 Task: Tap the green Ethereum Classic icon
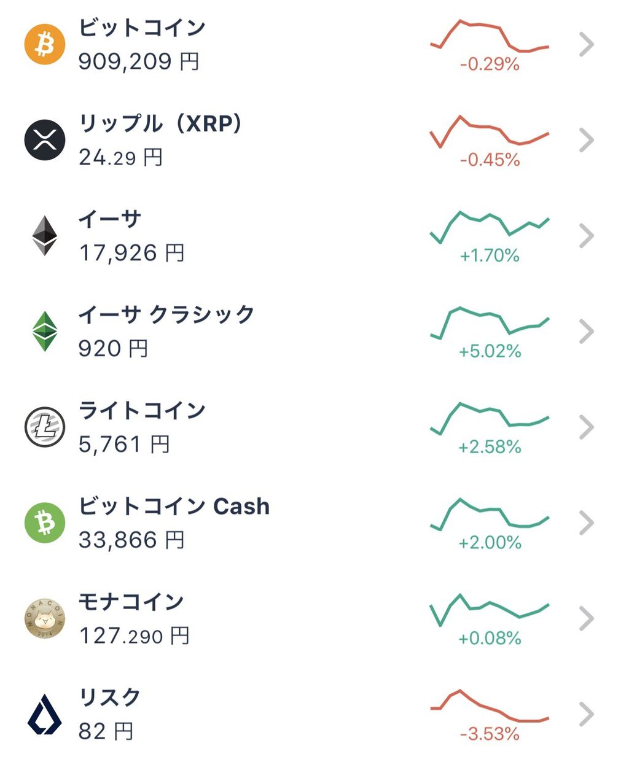(x=45, y=332)
